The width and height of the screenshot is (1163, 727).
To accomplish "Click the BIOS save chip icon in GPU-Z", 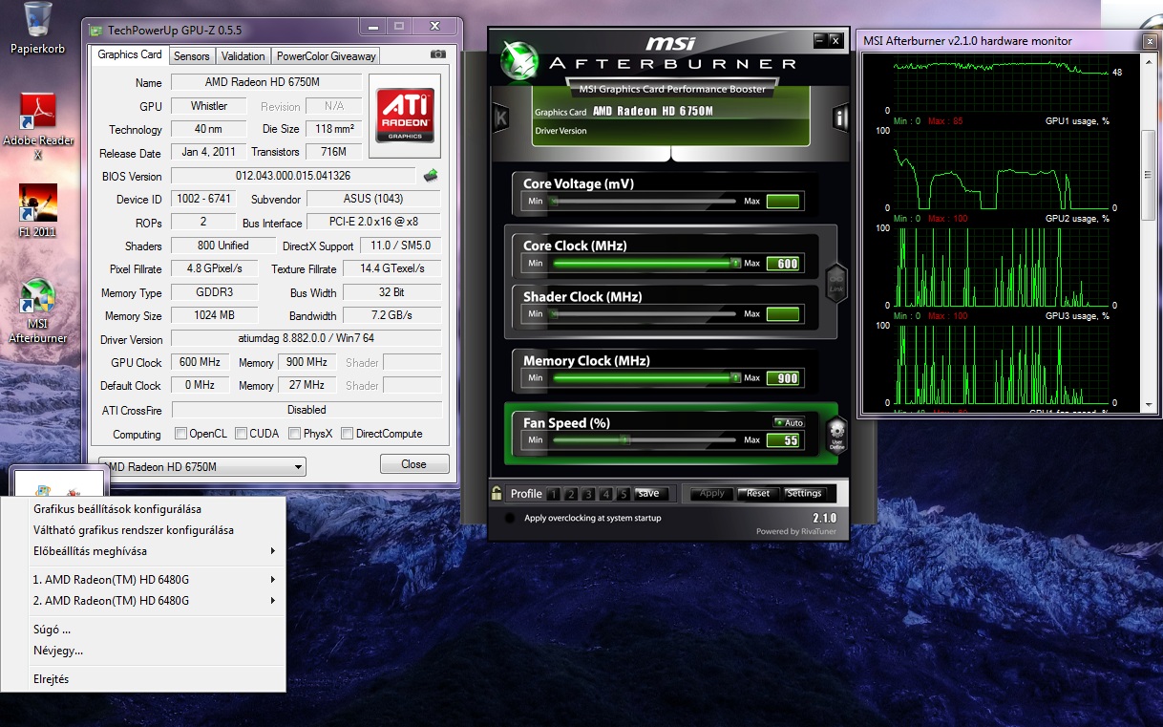I will pos(432,175).
